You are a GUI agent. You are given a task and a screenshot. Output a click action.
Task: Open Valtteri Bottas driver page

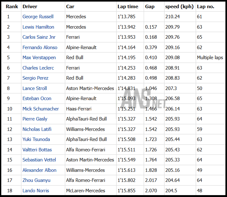[x=37, y=149]
